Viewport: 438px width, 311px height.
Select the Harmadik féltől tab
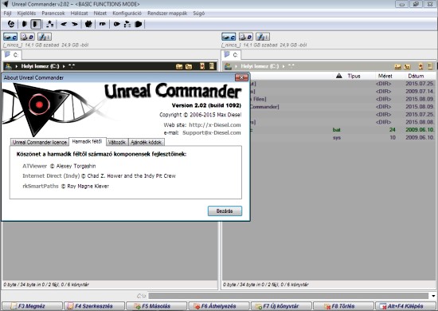coord(87,141)
